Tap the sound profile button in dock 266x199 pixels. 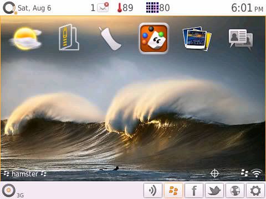tap(153, 190)
